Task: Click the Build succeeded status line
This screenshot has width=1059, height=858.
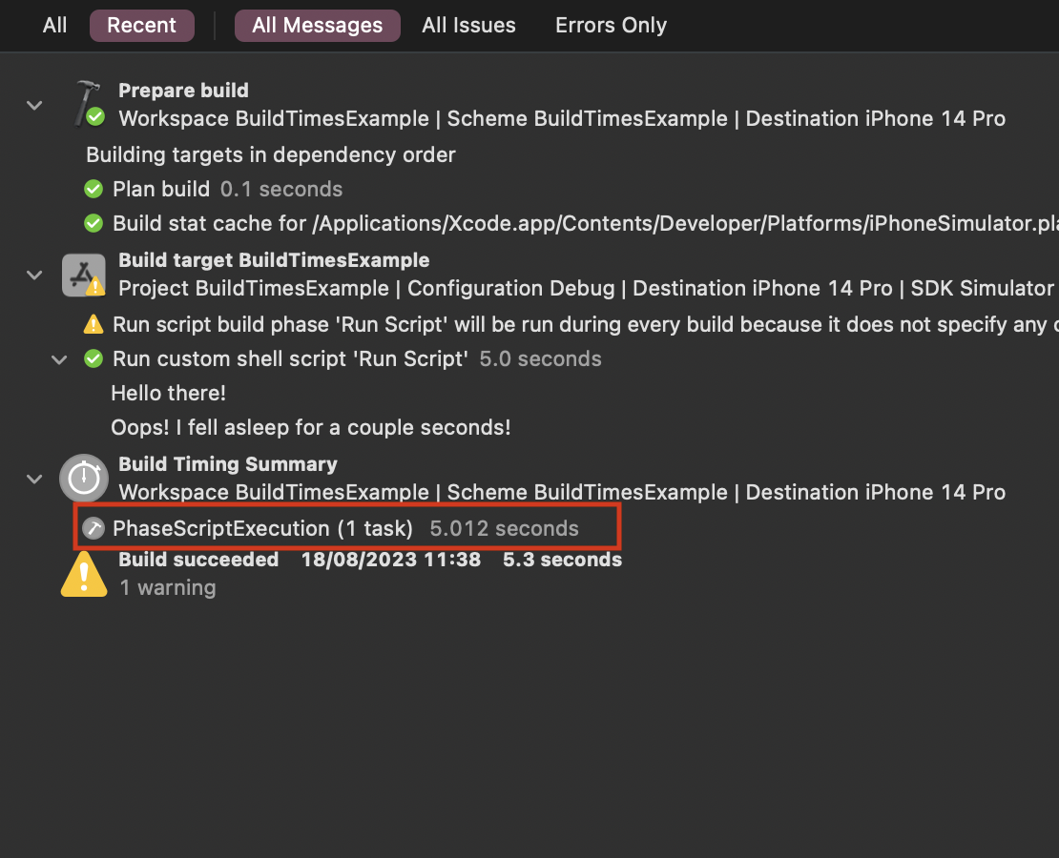Action: point(197,560)
